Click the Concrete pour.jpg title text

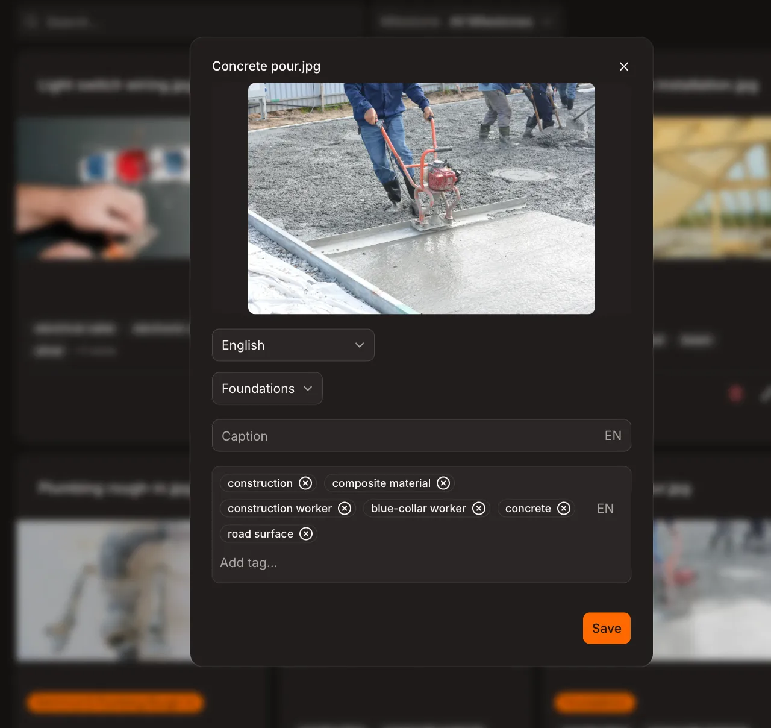(266, 66)
